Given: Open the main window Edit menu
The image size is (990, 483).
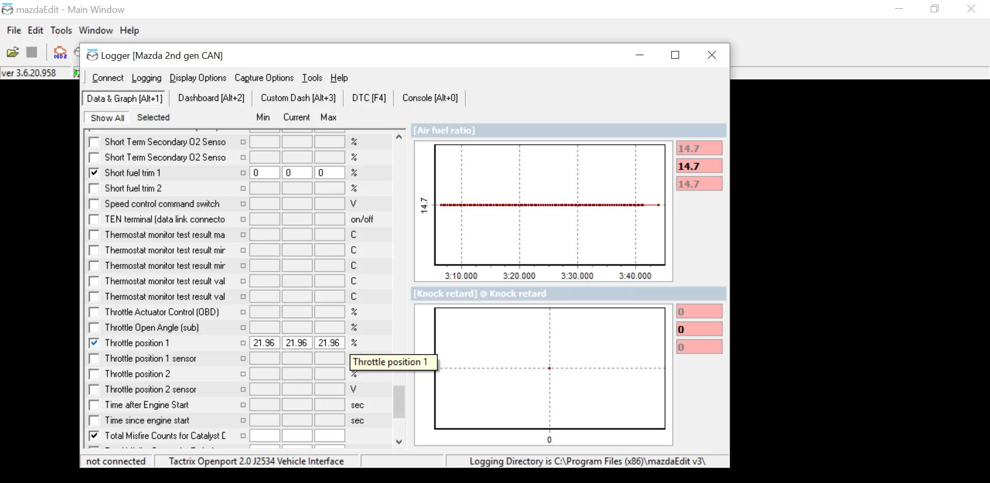Looking at the screenshot, I should [36, 30].
